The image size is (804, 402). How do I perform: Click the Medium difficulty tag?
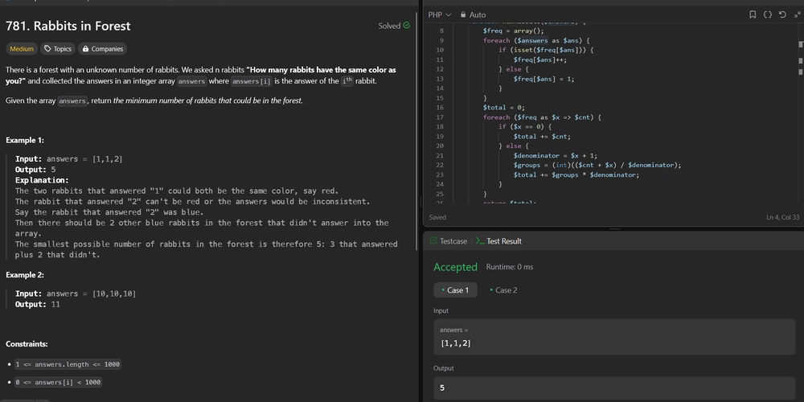[x=22, y=49]
